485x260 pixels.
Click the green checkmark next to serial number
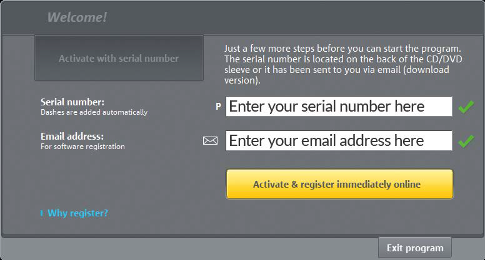click(466, 107)
